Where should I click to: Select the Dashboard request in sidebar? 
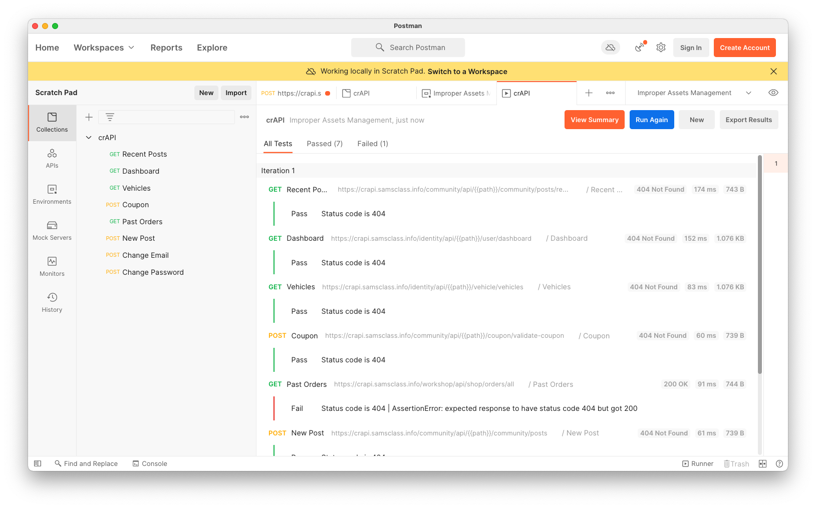coord(166,171)
